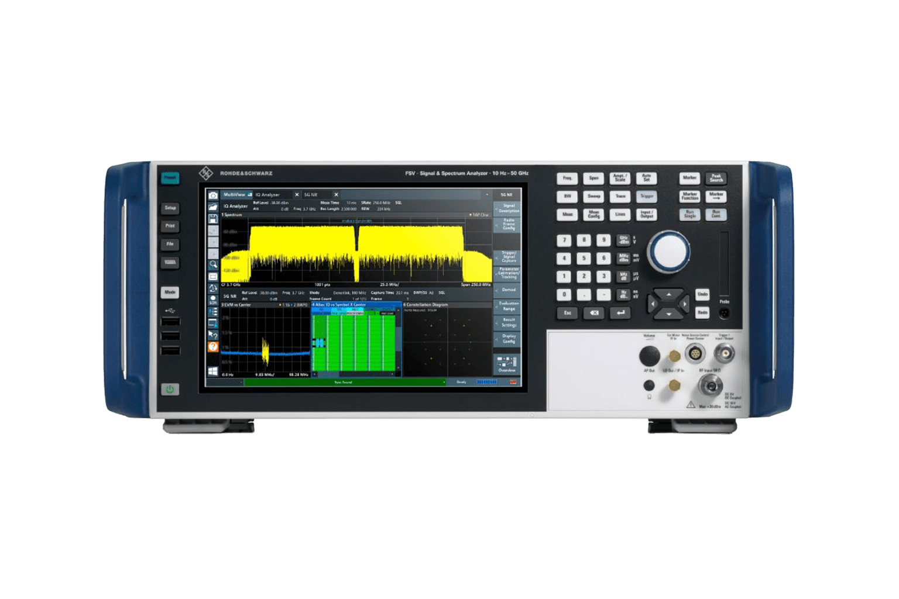Toggle the green power standby button

coord(170,390)
